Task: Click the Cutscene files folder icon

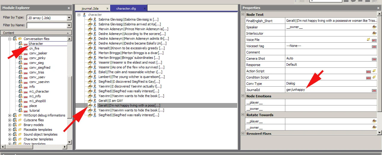Action: (x=20, y=120)
